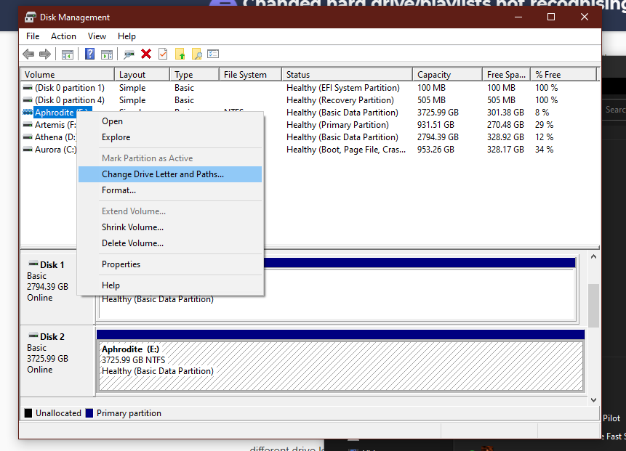
Task: Click the folder with magnifier icon
Action: point(197,54)
